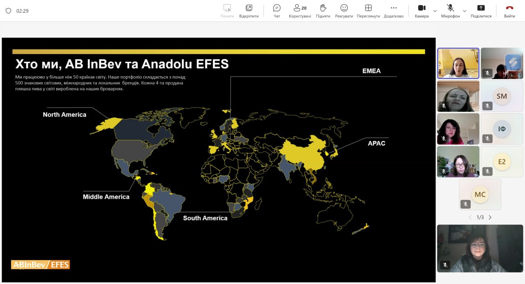Unmute the Мікрофон microphone
The image size is (525, 284).
pos(450,11)
